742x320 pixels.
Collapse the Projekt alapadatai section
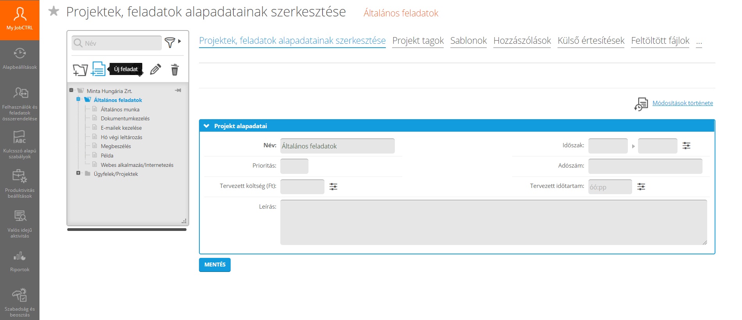pyautogui.click(x=206, y=126)
